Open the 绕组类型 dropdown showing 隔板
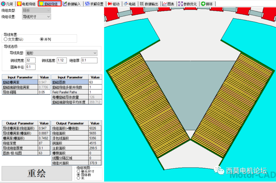Image resolution: width=276 pixels, height=183 pixels. [x=36, y=10]
